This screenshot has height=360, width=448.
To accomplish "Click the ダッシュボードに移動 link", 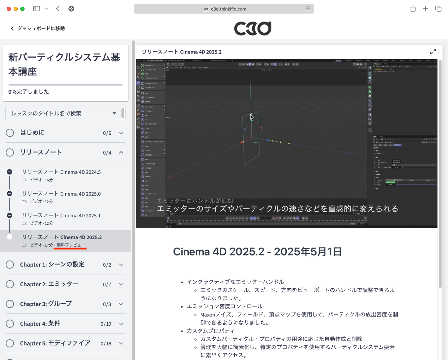I will [38, 29].
